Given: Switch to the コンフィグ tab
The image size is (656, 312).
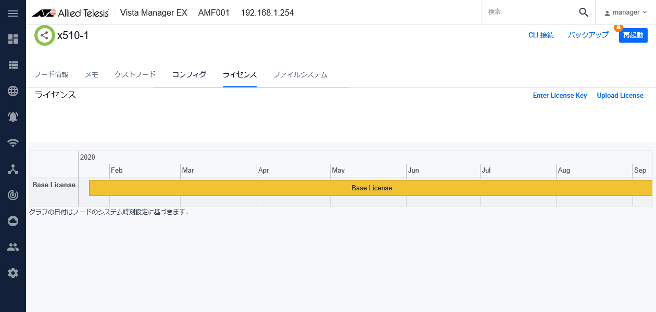Looking at the screenshot, I should [x=189, y=74].
